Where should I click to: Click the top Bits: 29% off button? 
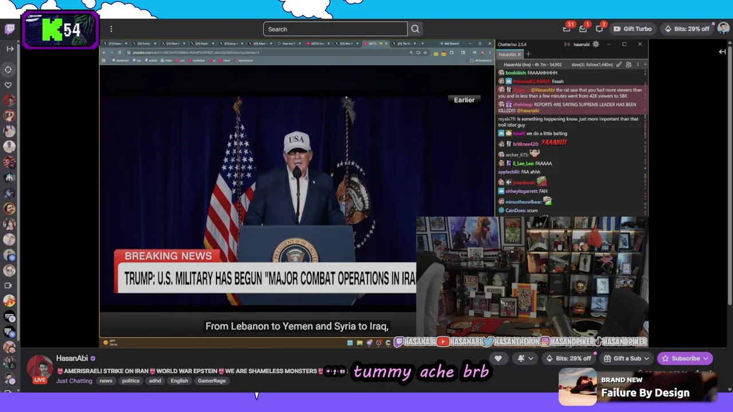coord(686,29)
